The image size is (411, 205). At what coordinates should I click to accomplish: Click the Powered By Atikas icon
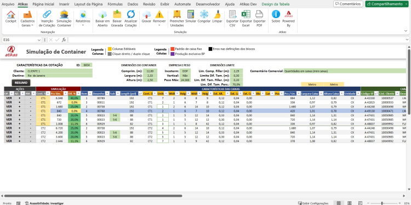pyautogui.click(x=288, y=14)
